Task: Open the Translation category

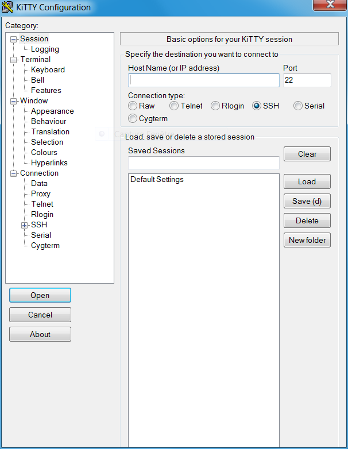Action: [x=51, y=131]
